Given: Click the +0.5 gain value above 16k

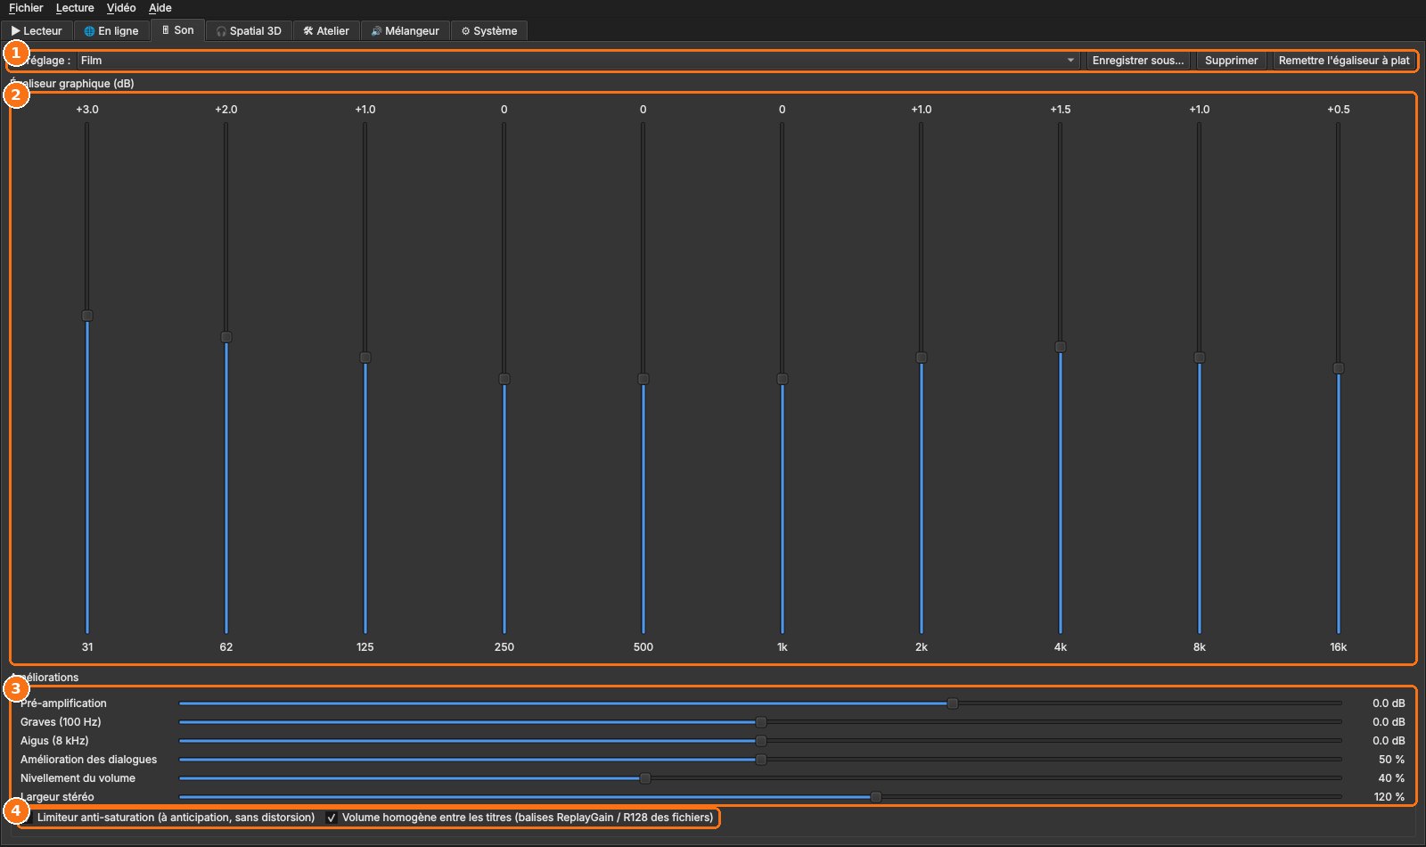Looking at the screenshot, I should 1339,110.
